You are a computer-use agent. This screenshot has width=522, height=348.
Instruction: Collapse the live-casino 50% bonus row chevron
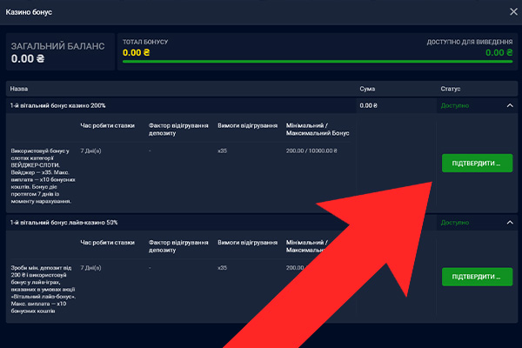tap(510, 223)
